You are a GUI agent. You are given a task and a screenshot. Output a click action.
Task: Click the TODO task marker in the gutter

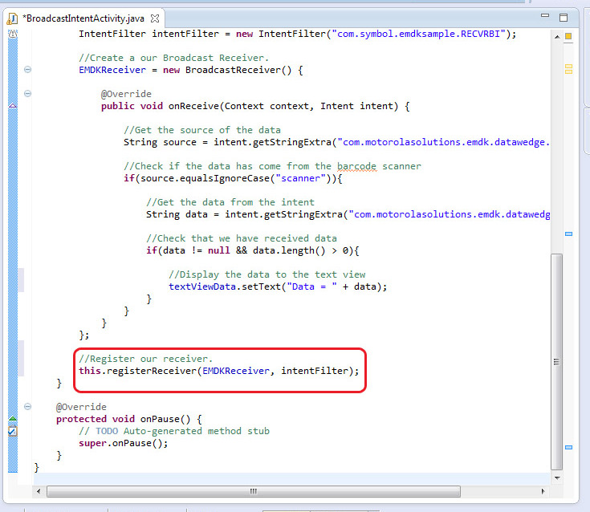tap(12, 431)
